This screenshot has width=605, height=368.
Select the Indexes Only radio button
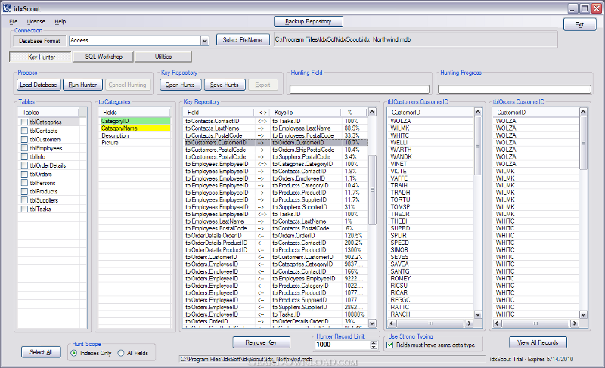tap(73, 353)
